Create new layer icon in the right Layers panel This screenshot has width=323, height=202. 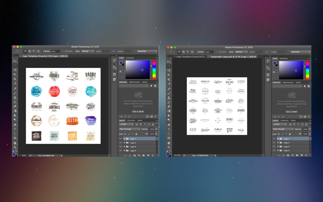302,156
